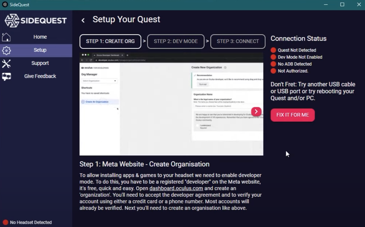Switch to the STEP 2: DEV MODE tab

pos(176,41)
